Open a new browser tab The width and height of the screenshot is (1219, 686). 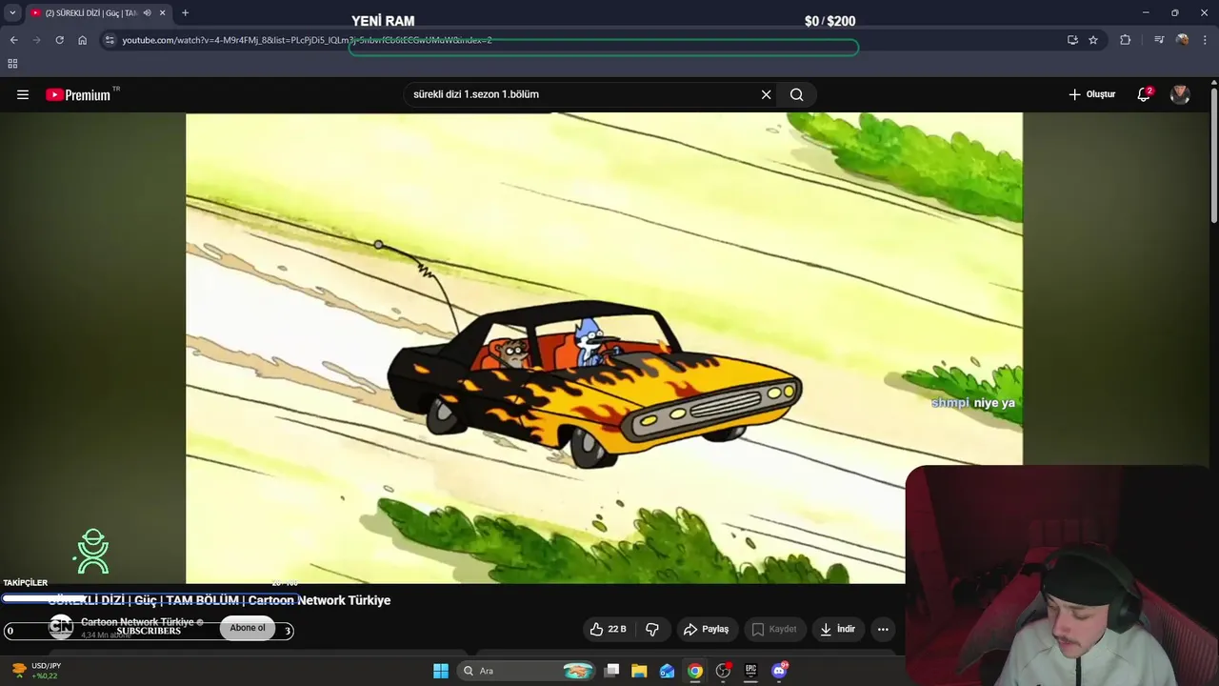185,13
